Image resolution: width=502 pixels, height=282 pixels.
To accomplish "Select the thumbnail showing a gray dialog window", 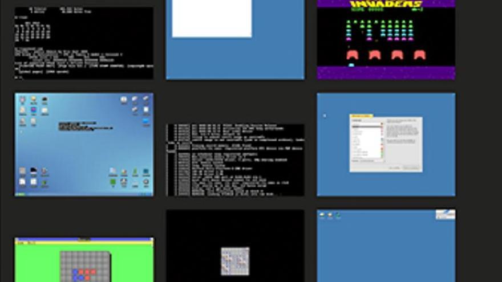I will tap(386, 145).
